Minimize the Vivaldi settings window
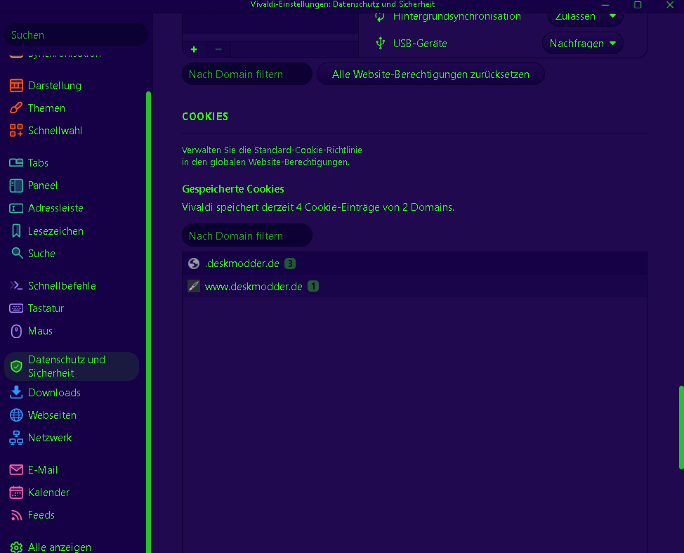The image size is (684, 553). pyautogui.click(x=605, y=5)
